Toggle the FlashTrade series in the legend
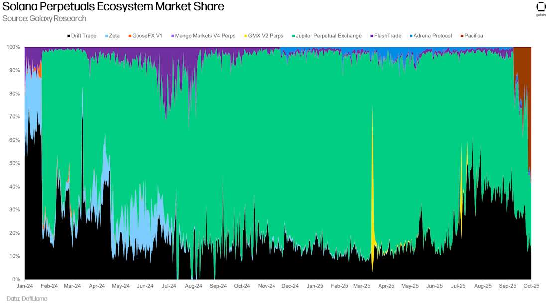Viewport: 548px width, 303px height. 389,35
